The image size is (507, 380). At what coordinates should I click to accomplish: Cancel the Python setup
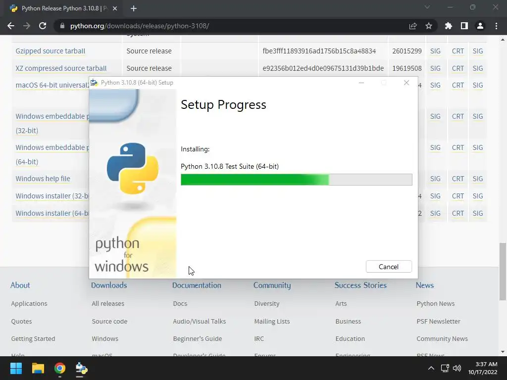389,267
